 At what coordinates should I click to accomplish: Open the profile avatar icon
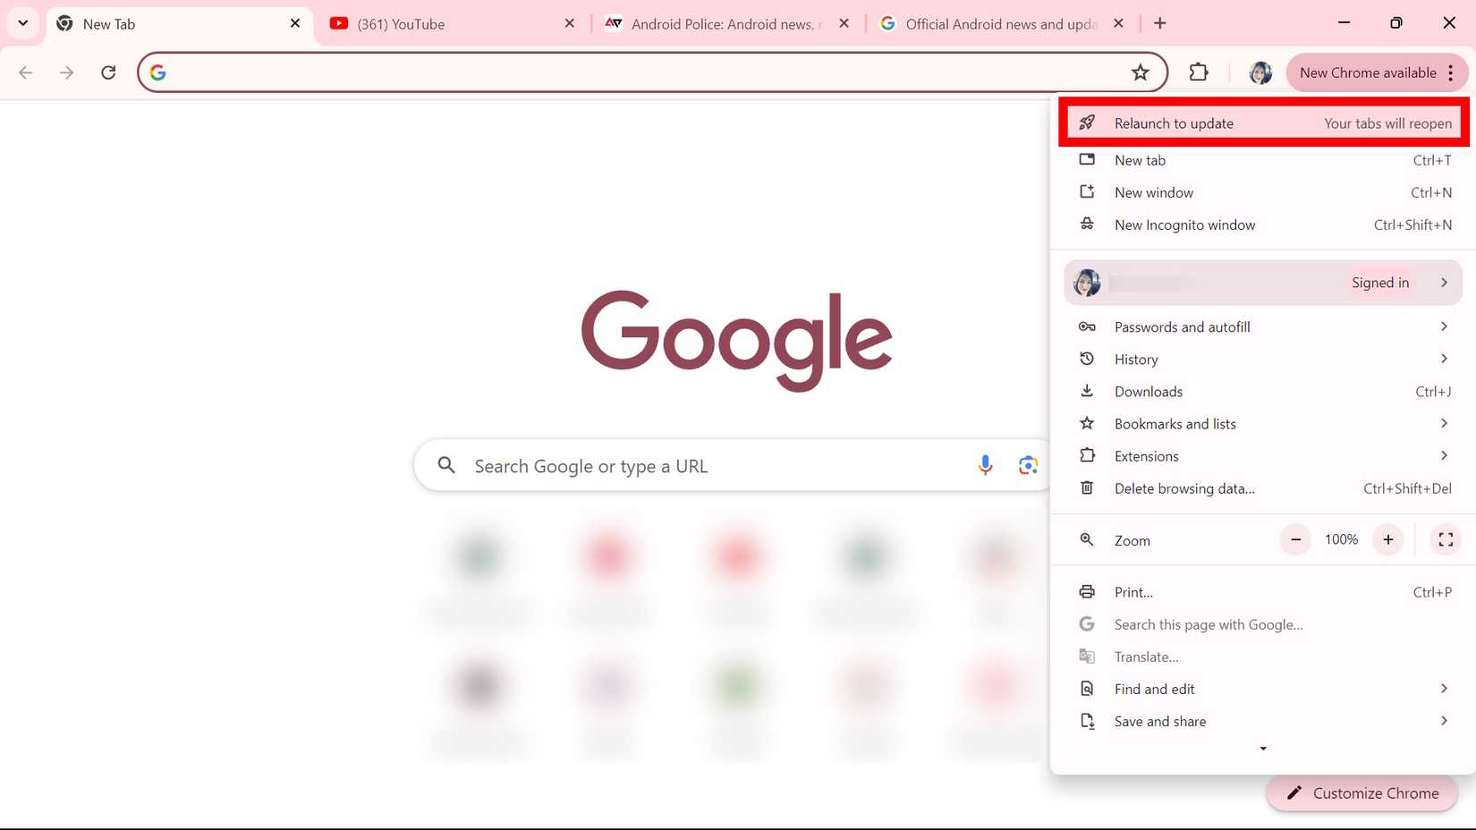click(x=1260, y=72)
